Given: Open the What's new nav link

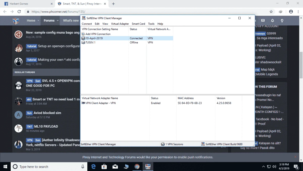Looking at the screenshot, I should (x=71, y=21).
